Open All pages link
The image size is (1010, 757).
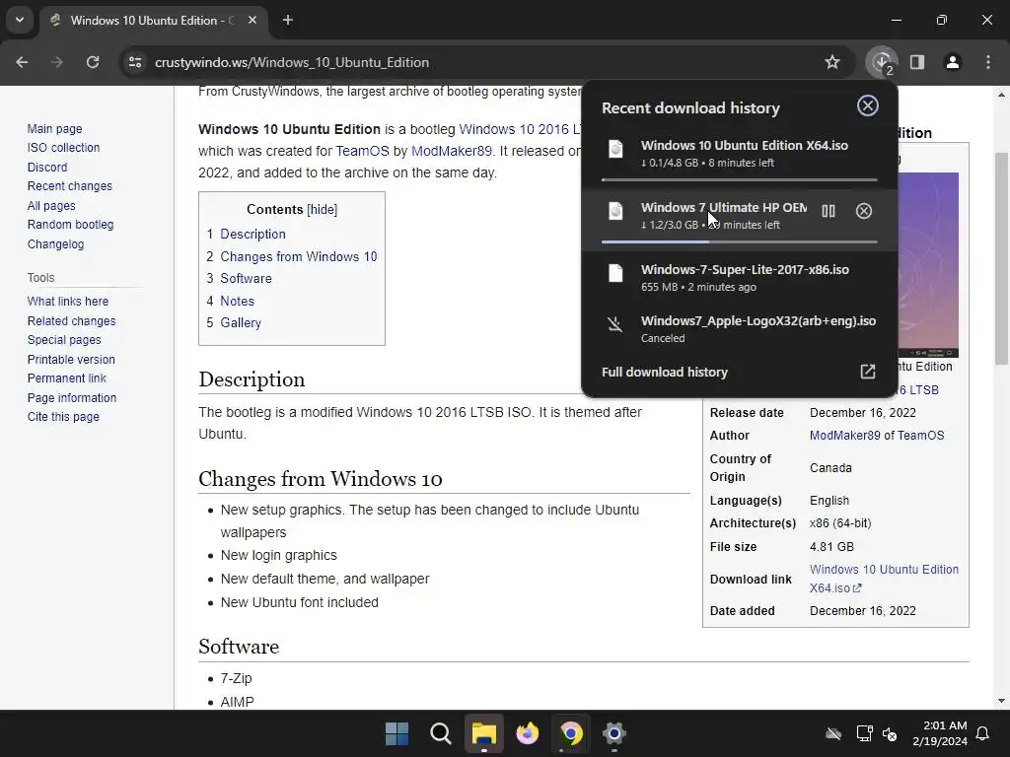click(51, 206)
